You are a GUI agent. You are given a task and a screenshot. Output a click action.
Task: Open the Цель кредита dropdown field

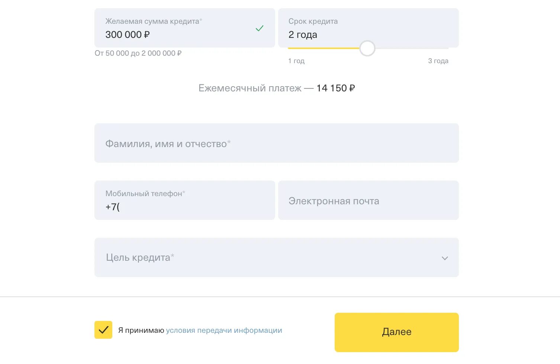(x=260, y=257)
